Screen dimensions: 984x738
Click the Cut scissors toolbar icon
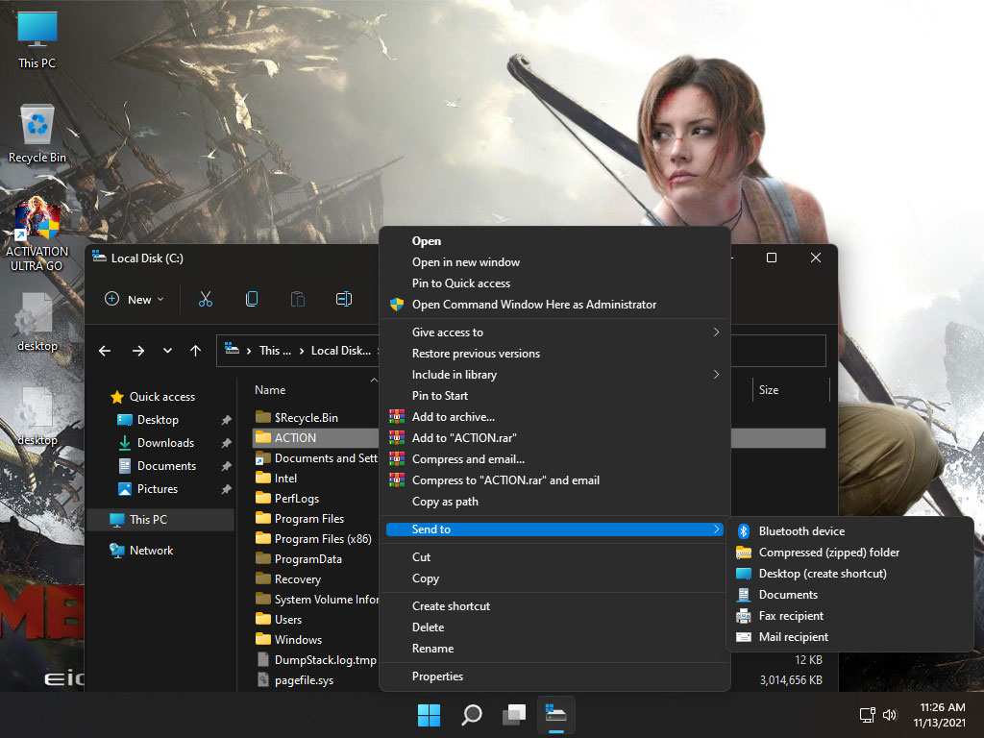(x=206, y=299)
